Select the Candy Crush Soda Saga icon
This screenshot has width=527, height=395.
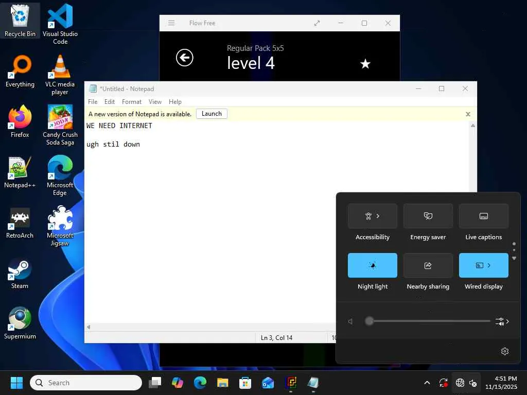click(60, 125)
